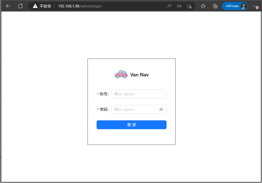This screenshot has width=262, height=183.
Task: Click the Van Nav car logo
Action: coord(121,74)
